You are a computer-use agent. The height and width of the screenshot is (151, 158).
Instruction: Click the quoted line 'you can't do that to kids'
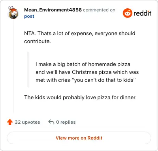pyautogui.click(x=104, y=80)
